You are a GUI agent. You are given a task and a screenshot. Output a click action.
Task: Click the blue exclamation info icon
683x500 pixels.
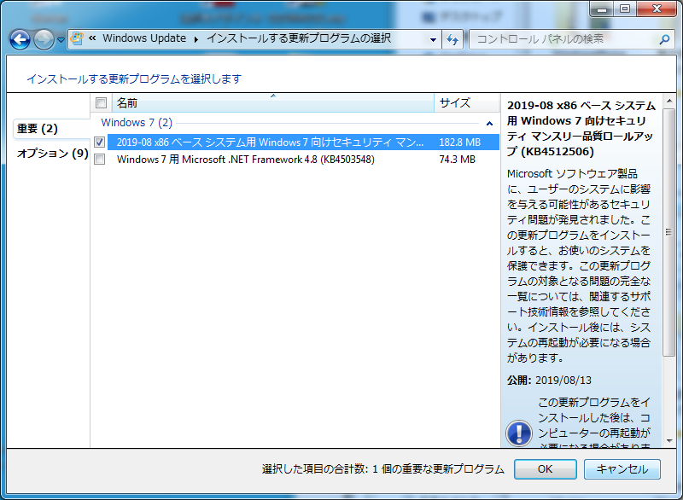(x=519, y=433)
